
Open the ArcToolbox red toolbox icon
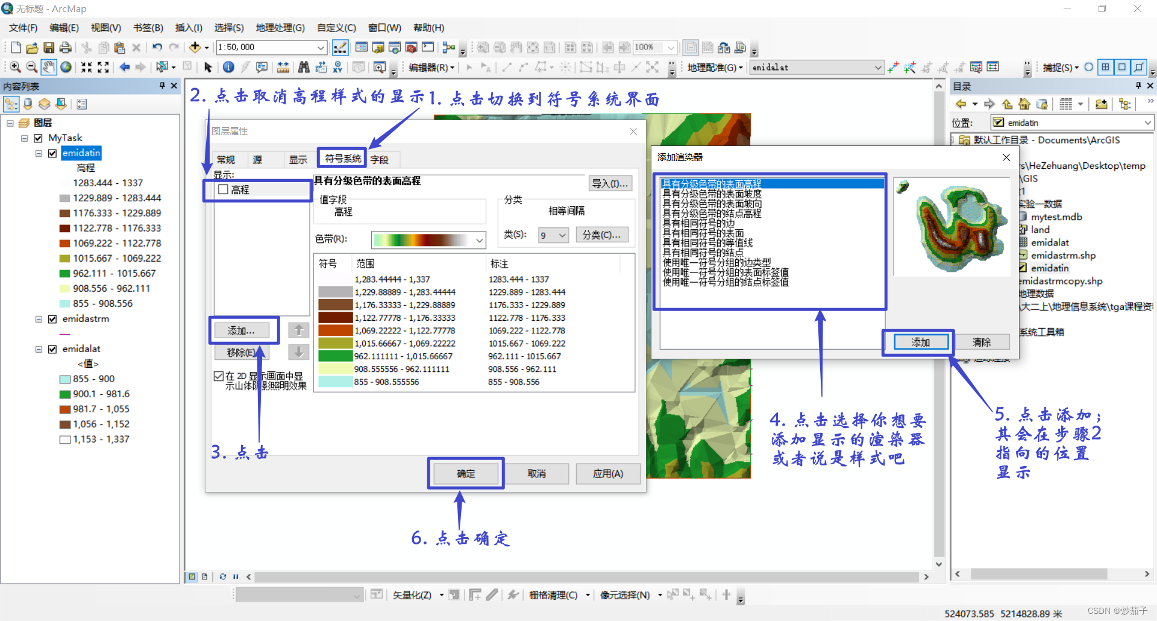pyautogui.click(x=411, y=47)
